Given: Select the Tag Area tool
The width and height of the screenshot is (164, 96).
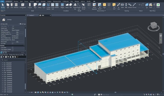Looking at the screenshot, I should [x=114, y=6].
